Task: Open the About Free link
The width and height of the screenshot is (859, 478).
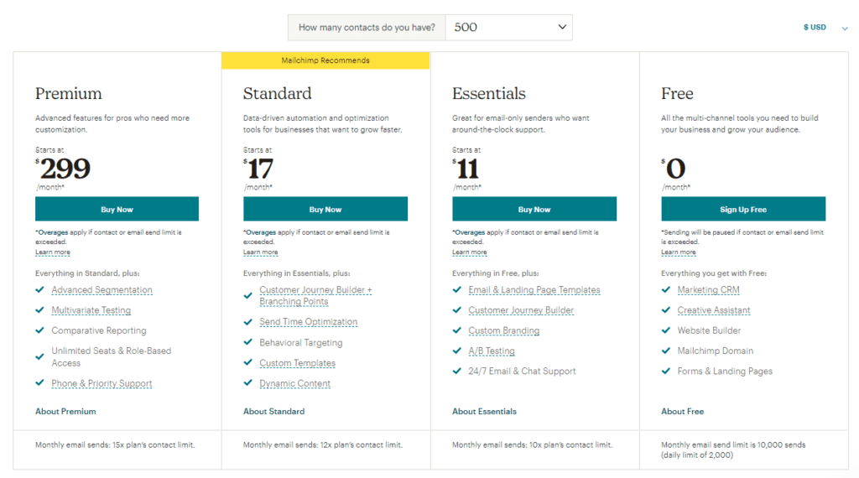Action: tap(683, 411)
